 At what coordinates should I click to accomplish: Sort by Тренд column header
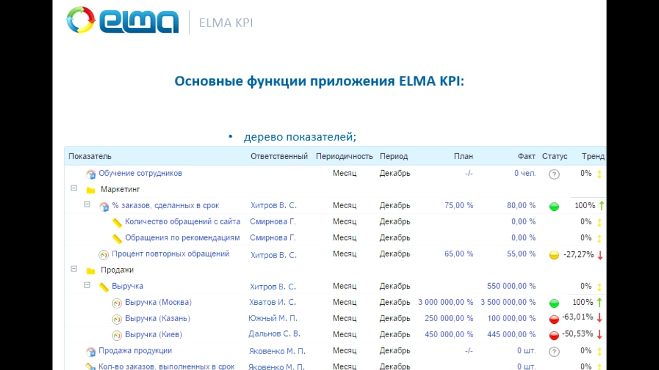pyautogui.click(x=593, y=156)
